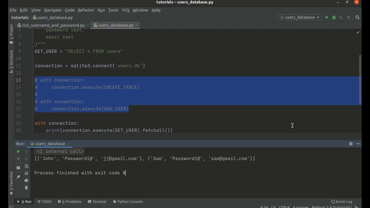Image resolution: width=370 pixels, height=208 pixels.
Task: Open the 1: Project tool window
Action: point(11,34)
